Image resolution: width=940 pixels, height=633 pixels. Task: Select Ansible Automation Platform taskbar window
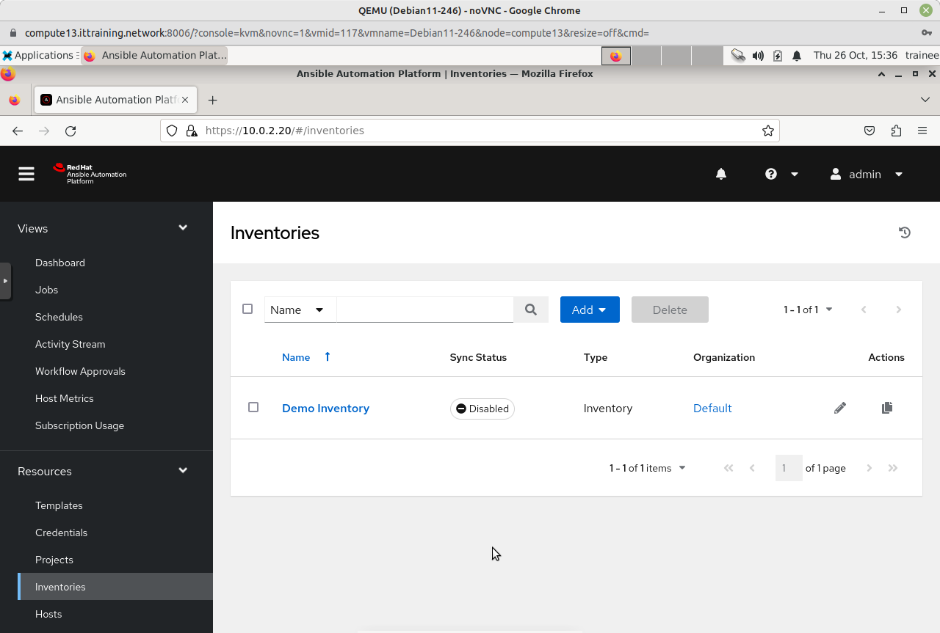pyautogui.click(x=154, y=55)
